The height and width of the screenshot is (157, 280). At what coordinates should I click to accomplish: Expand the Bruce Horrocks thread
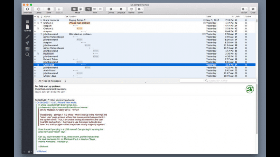pyautogui.click(x=41, y=20)
